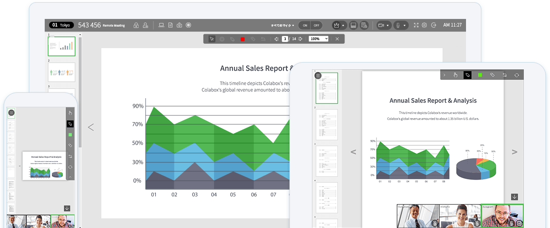Select the hand tool on tablet toolbar
Viewport: 550px width, 228px height.
(455, 75)
